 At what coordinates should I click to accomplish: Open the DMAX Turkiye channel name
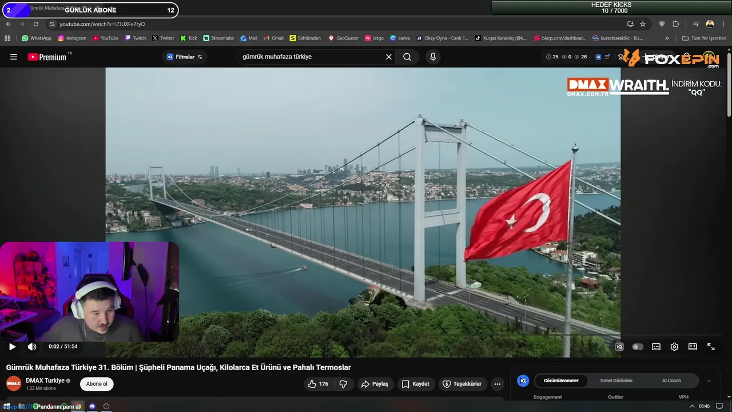point(45,381)
